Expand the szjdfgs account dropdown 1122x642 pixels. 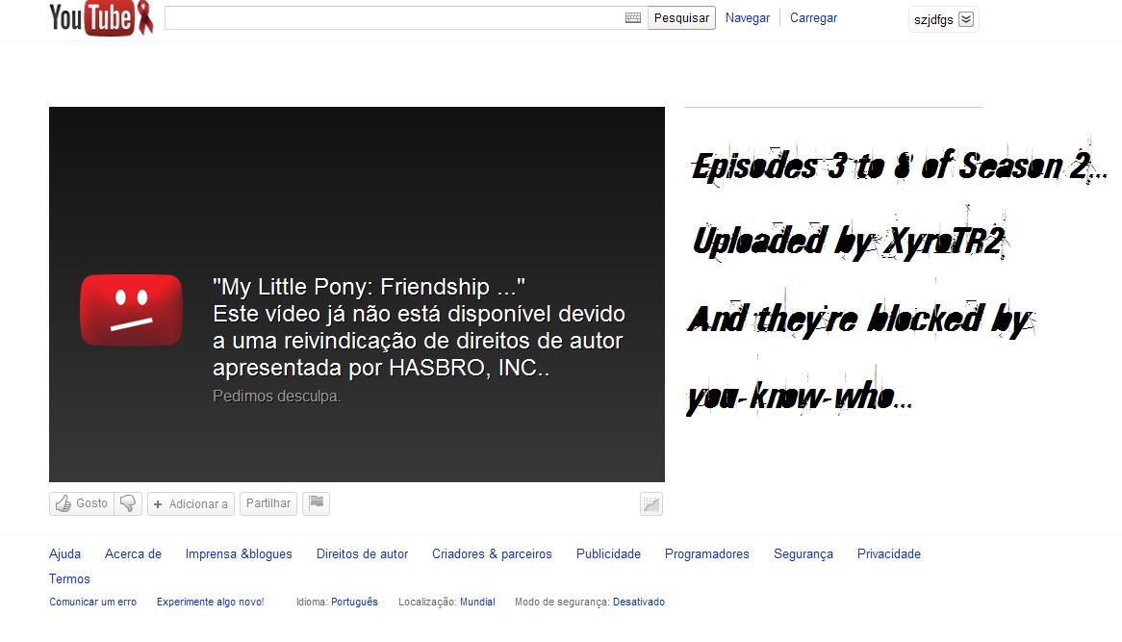(x=943, y=19)
